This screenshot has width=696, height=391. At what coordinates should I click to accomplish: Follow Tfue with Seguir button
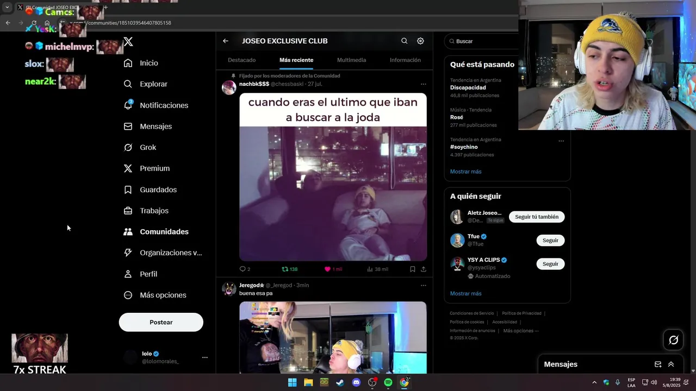click(550, 240)
